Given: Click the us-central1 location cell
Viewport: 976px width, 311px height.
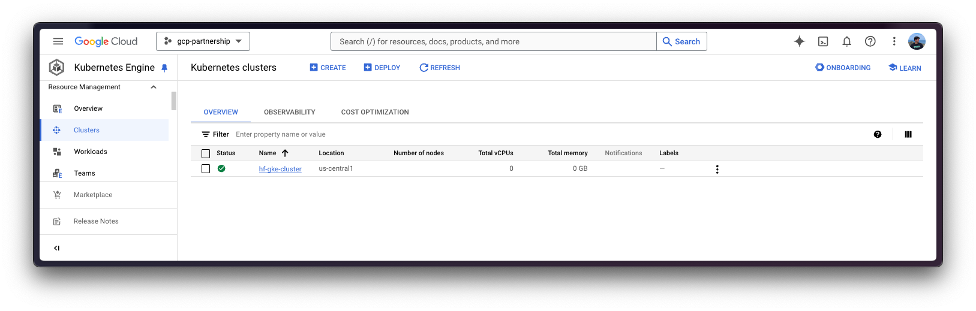Looking at the screenshot, I should 336,168.
